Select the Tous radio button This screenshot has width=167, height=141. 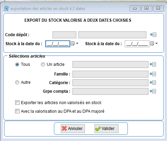[17, 64]
